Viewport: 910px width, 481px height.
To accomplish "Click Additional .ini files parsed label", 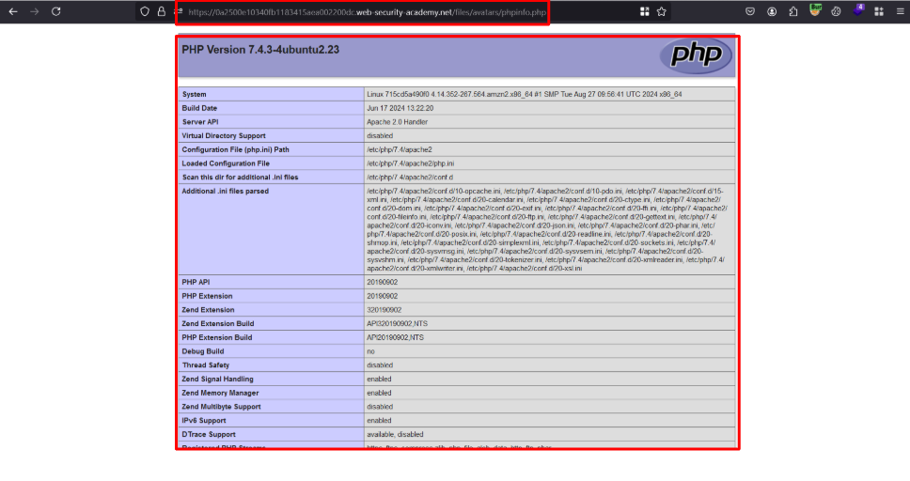I will coord(226,192).
